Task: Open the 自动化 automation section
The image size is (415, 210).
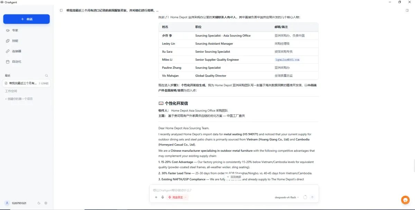Action: (x=14, y=62)
